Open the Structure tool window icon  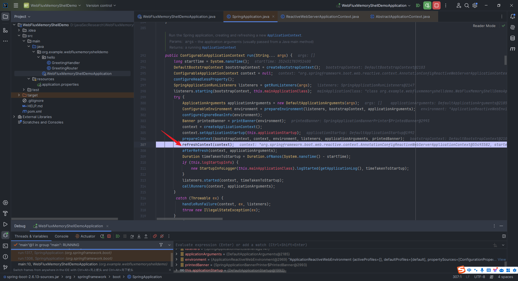5,30
